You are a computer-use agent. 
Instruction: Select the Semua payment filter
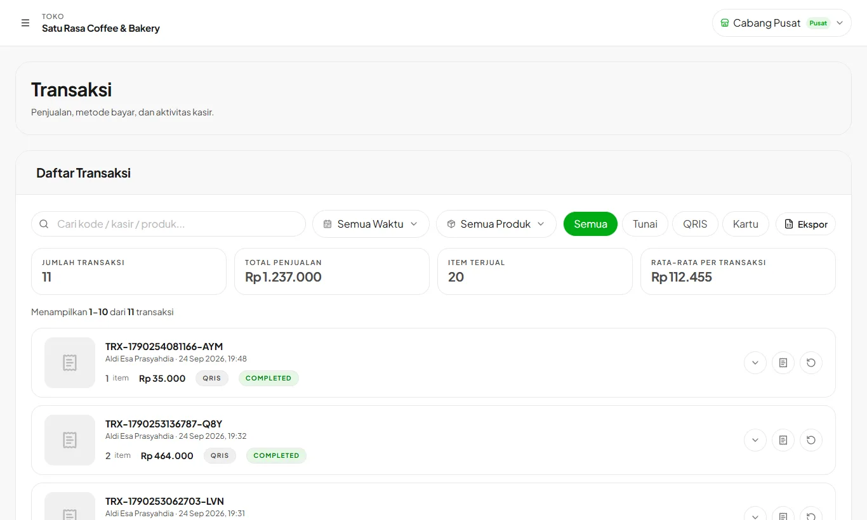click(x=590, y=224)
